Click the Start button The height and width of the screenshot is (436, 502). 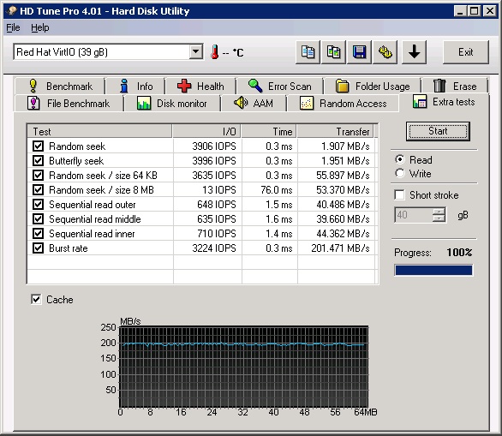438,131
